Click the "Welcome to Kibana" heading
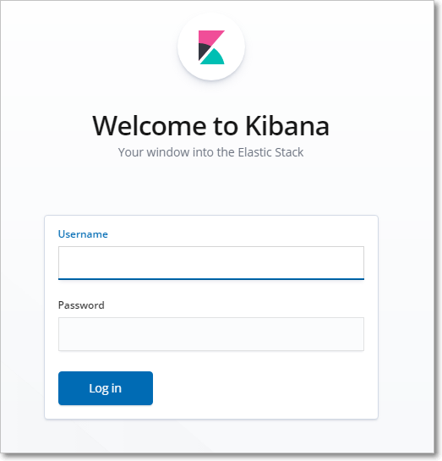The width and height of the screenshot is (442, 461). pos(211,126)
